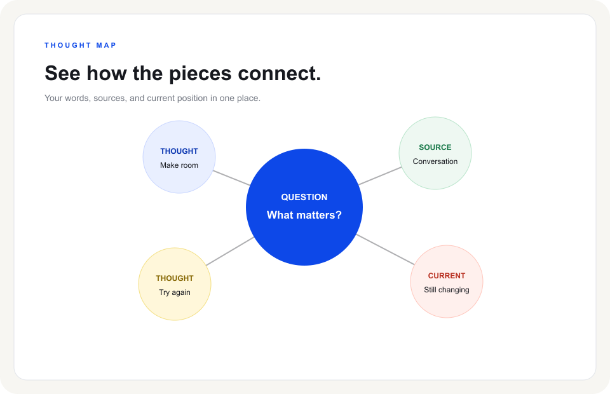Click the THOUGHT MAP label
This screenshot has height=394, width=610.
coord(81,45)
